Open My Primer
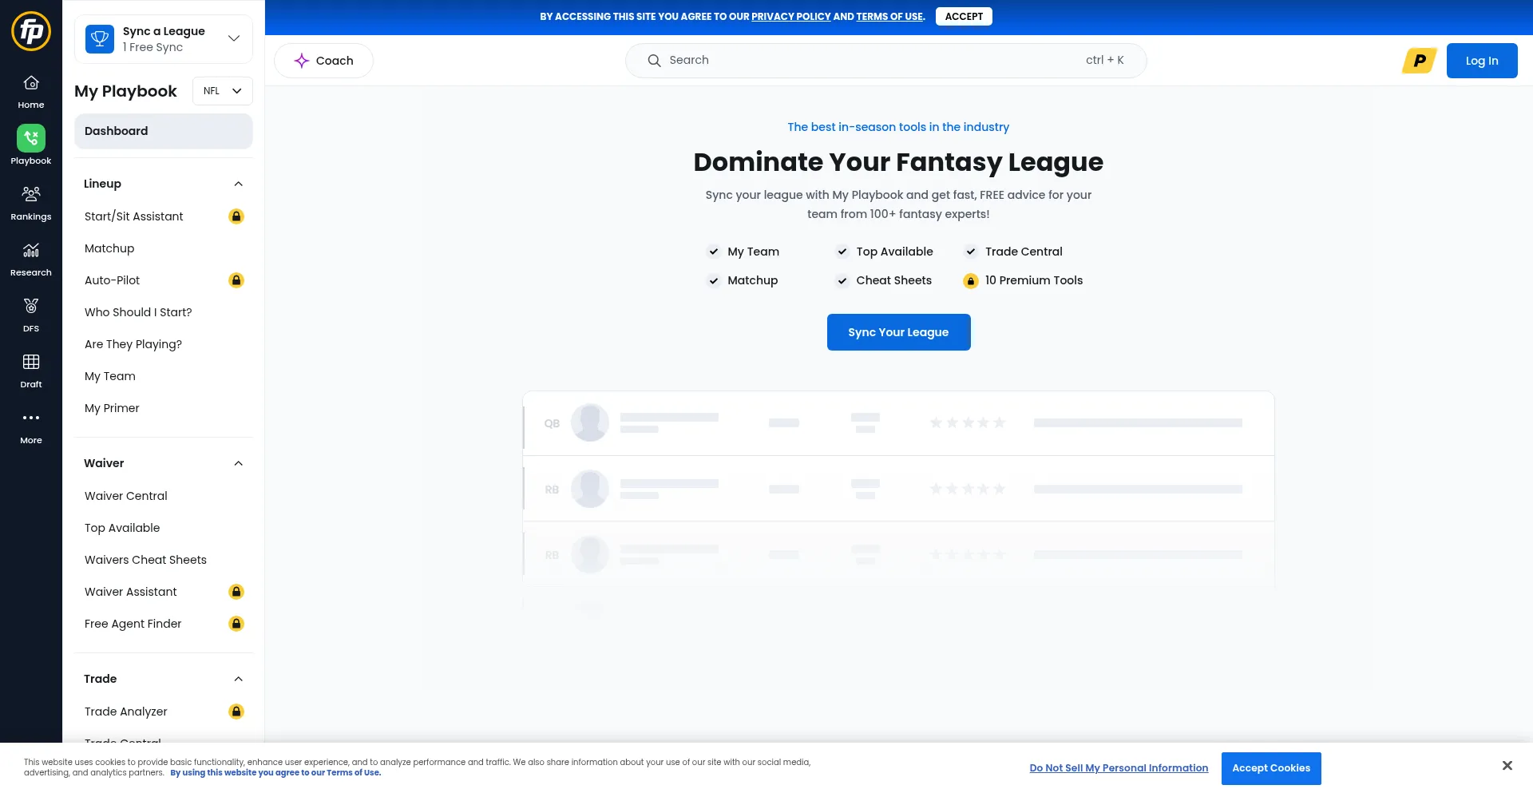The height and width of the screenshot is (793, 1533). coord(112,408)
